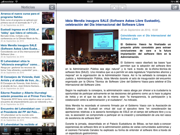Open news 'El Lehendakari ha recibido al'

tap(28, 124)
